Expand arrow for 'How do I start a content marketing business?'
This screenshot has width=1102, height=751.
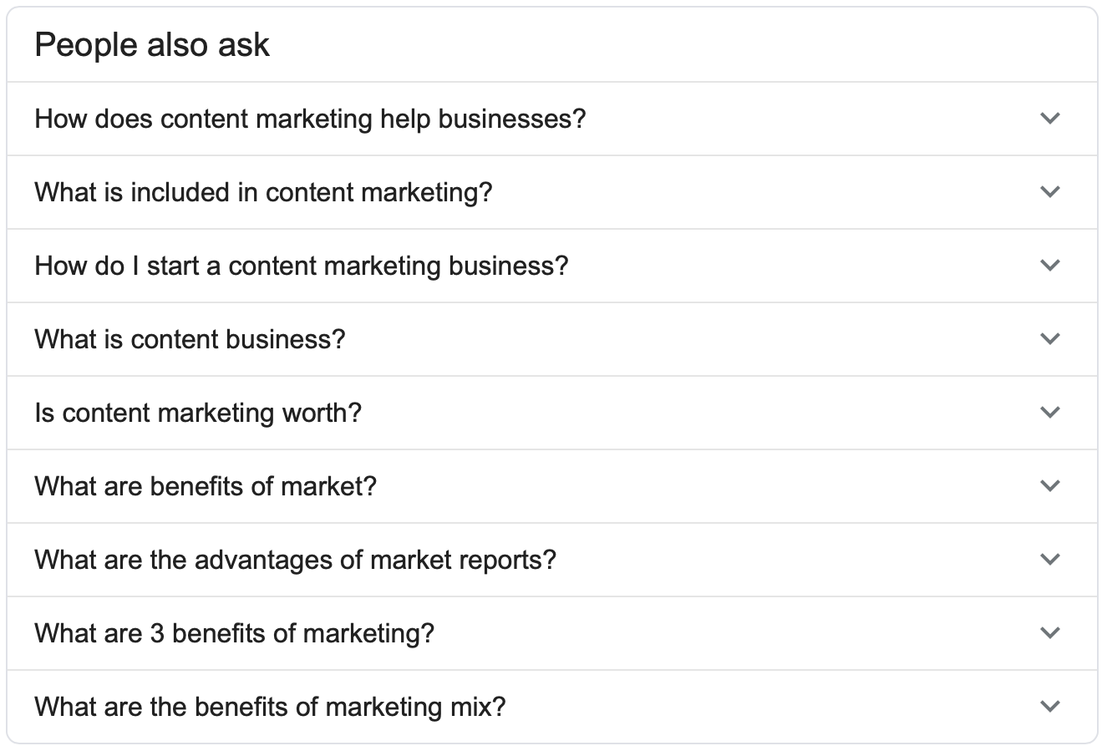(1049, 266)
